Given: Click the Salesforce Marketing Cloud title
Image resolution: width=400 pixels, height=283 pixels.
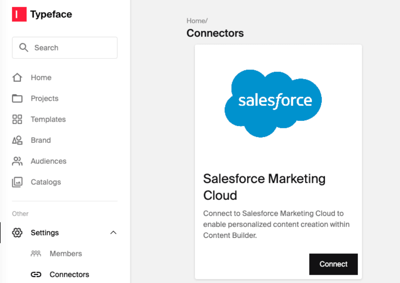Looking at the screenshot, I should (x=264, y=187).
